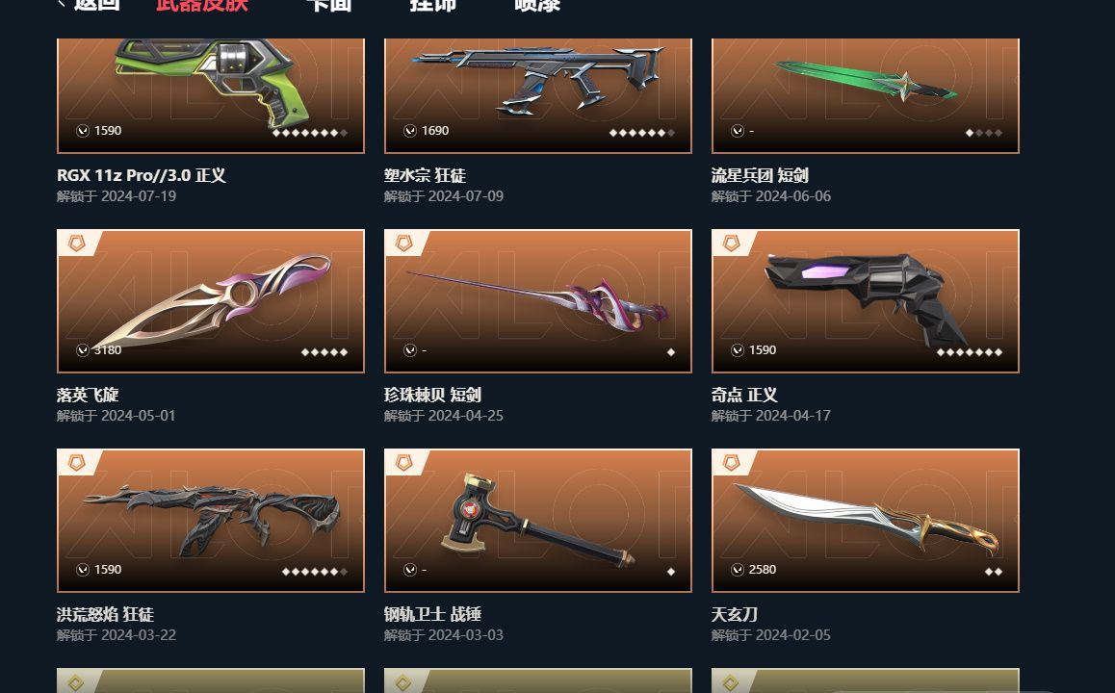This screenshot has height=693, width=1115.
Task: Open the 钢轨卫士 战锤 hammer thumbnail
Action: 537,521
